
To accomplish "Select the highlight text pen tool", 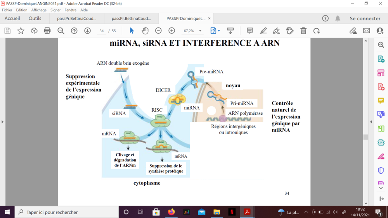I will point(263,31).
